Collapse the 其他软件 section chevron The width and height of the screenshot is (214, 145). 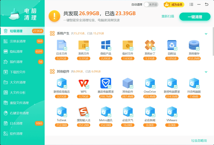[x=206, y=72]
